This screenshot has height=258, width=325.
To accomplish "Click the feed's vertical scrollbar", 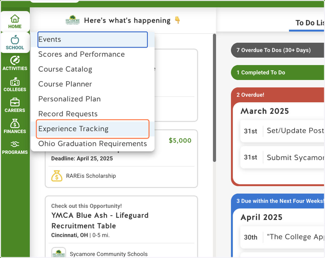I will coord(214,97).
